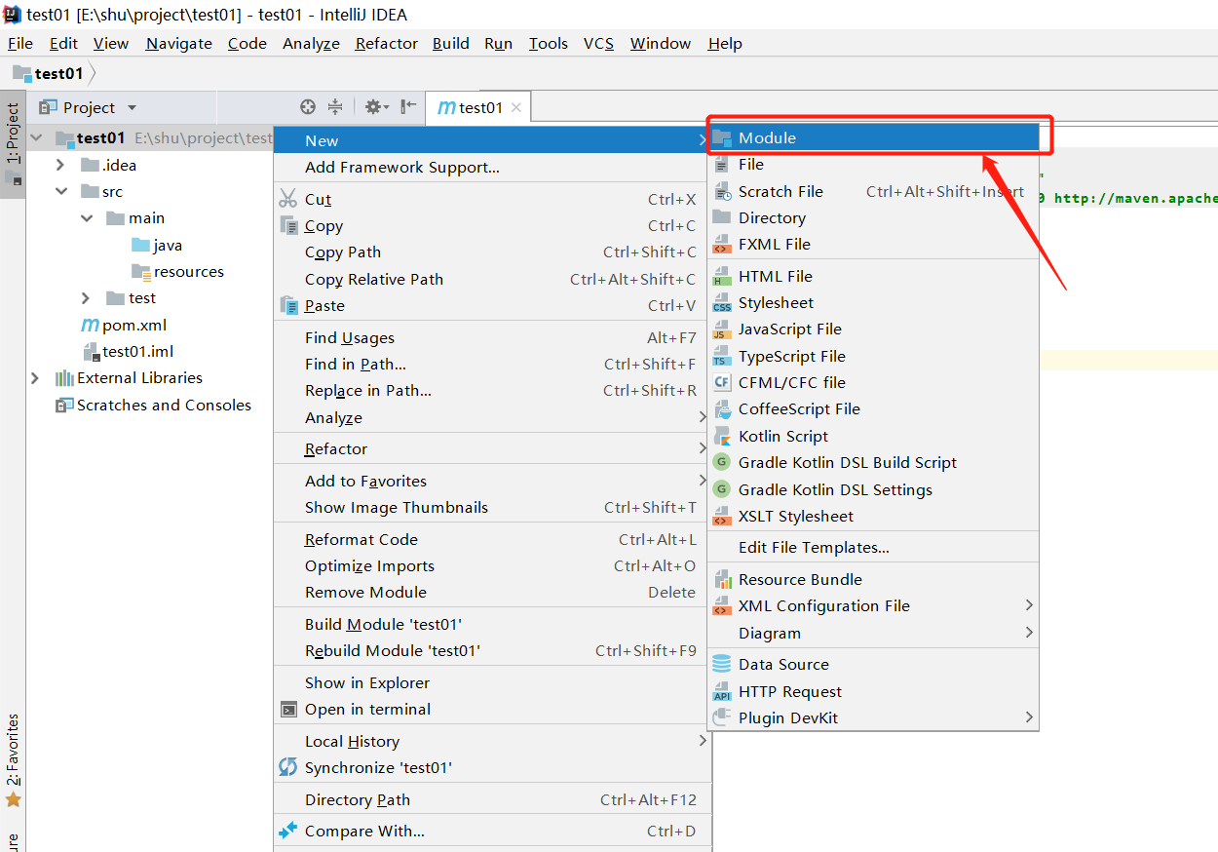1218x852 pixels.
Task: Choose Local History submenu
Action: pyautogui.click(x=490, y=741)
